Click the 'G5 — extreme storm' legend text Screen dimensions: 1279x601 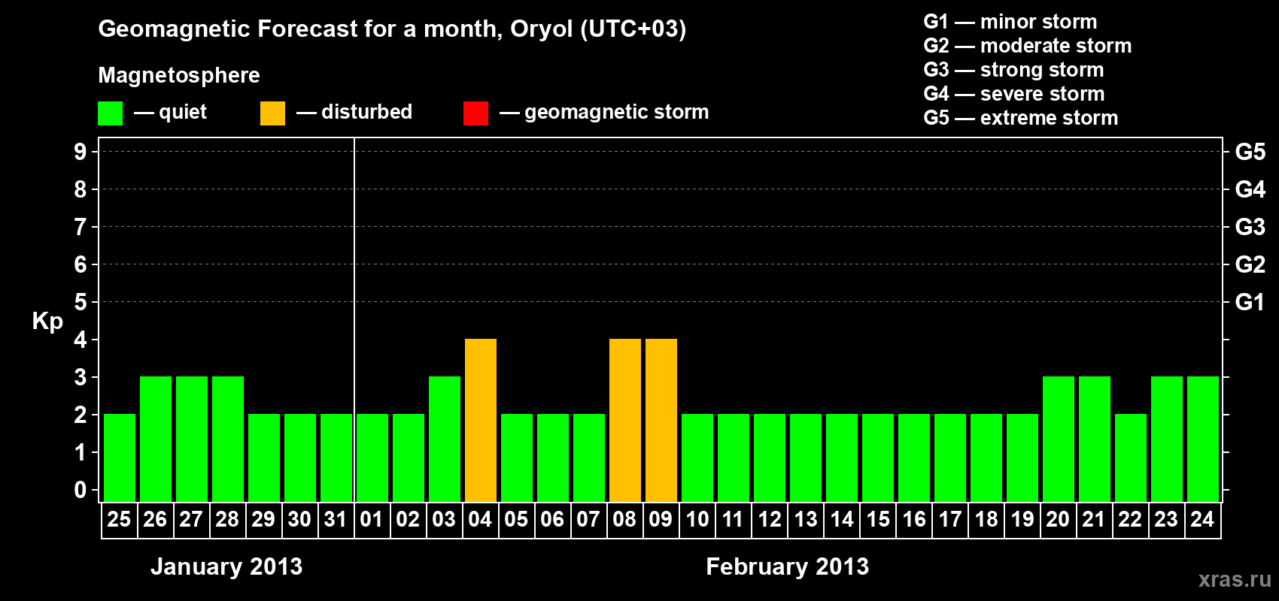1021,118
